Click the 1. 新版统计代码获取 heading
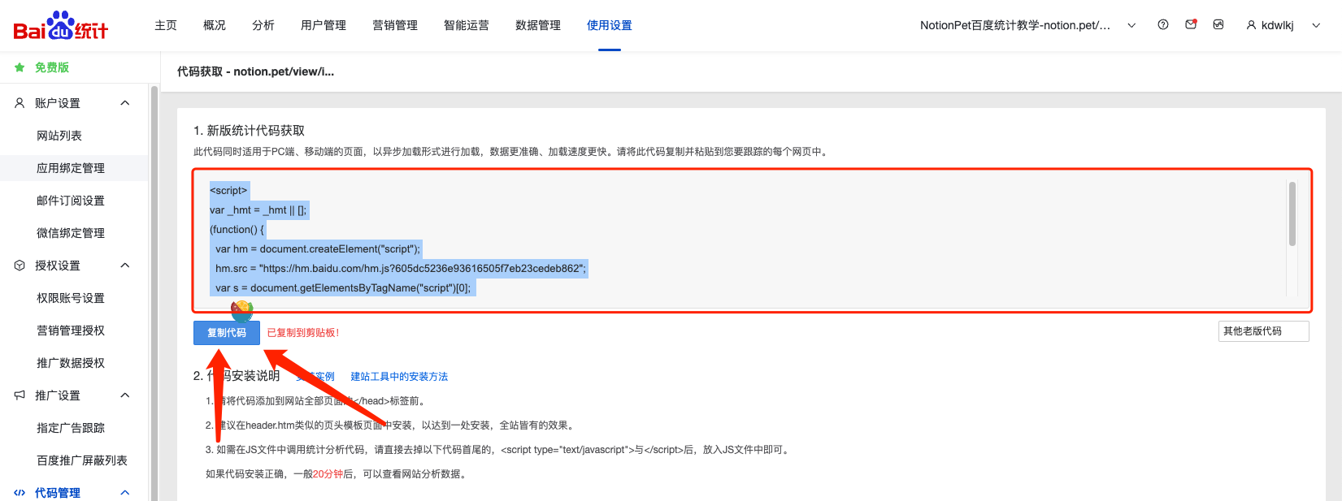1342x501 pixels. (249, 131)
